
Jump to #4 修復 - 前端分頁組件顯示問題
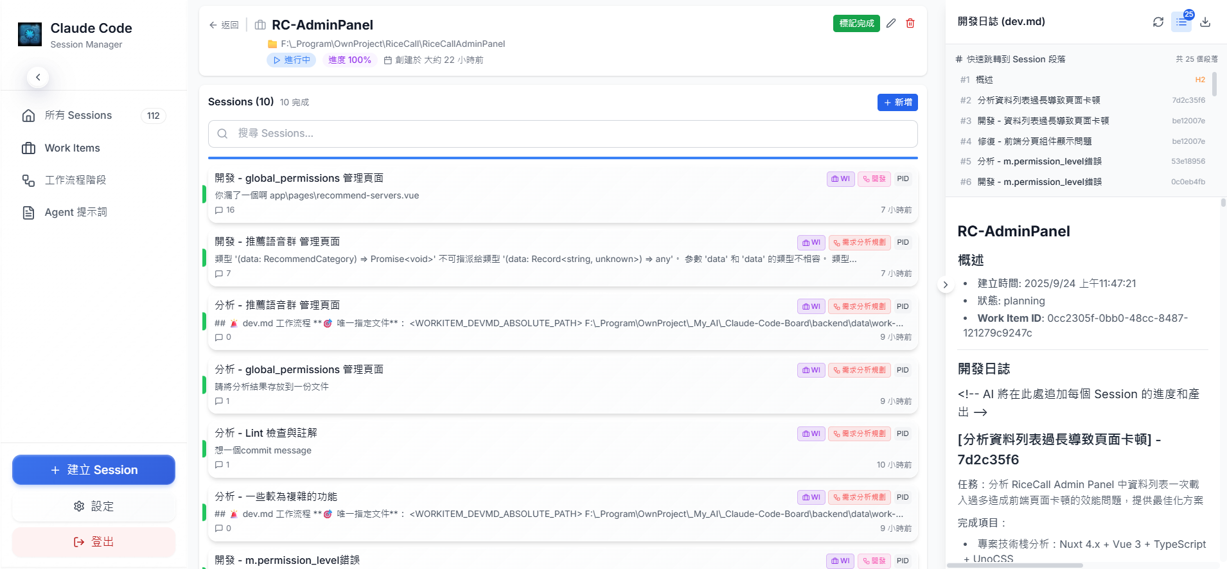pos(1082,141)
